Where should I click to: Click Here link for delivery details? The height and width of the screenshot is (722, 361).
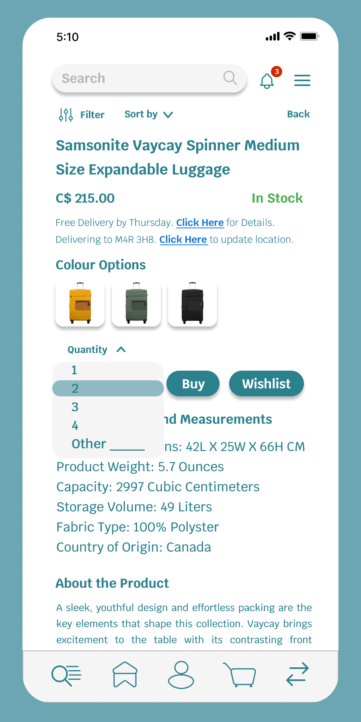[200, 223]
